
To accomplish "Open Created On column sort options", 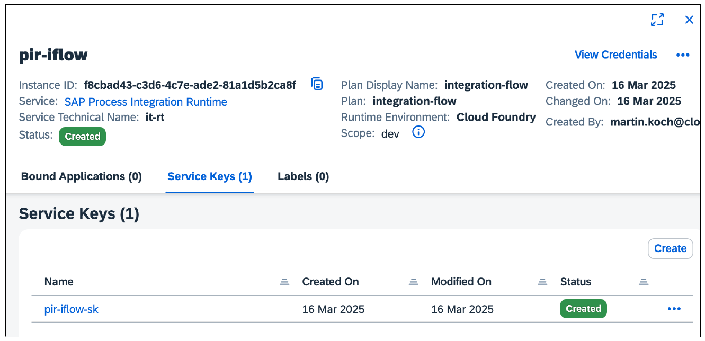I will coord(414,282).
